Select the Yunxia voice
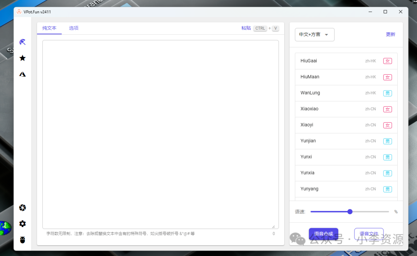417x256 pixels. coord(346,173)
